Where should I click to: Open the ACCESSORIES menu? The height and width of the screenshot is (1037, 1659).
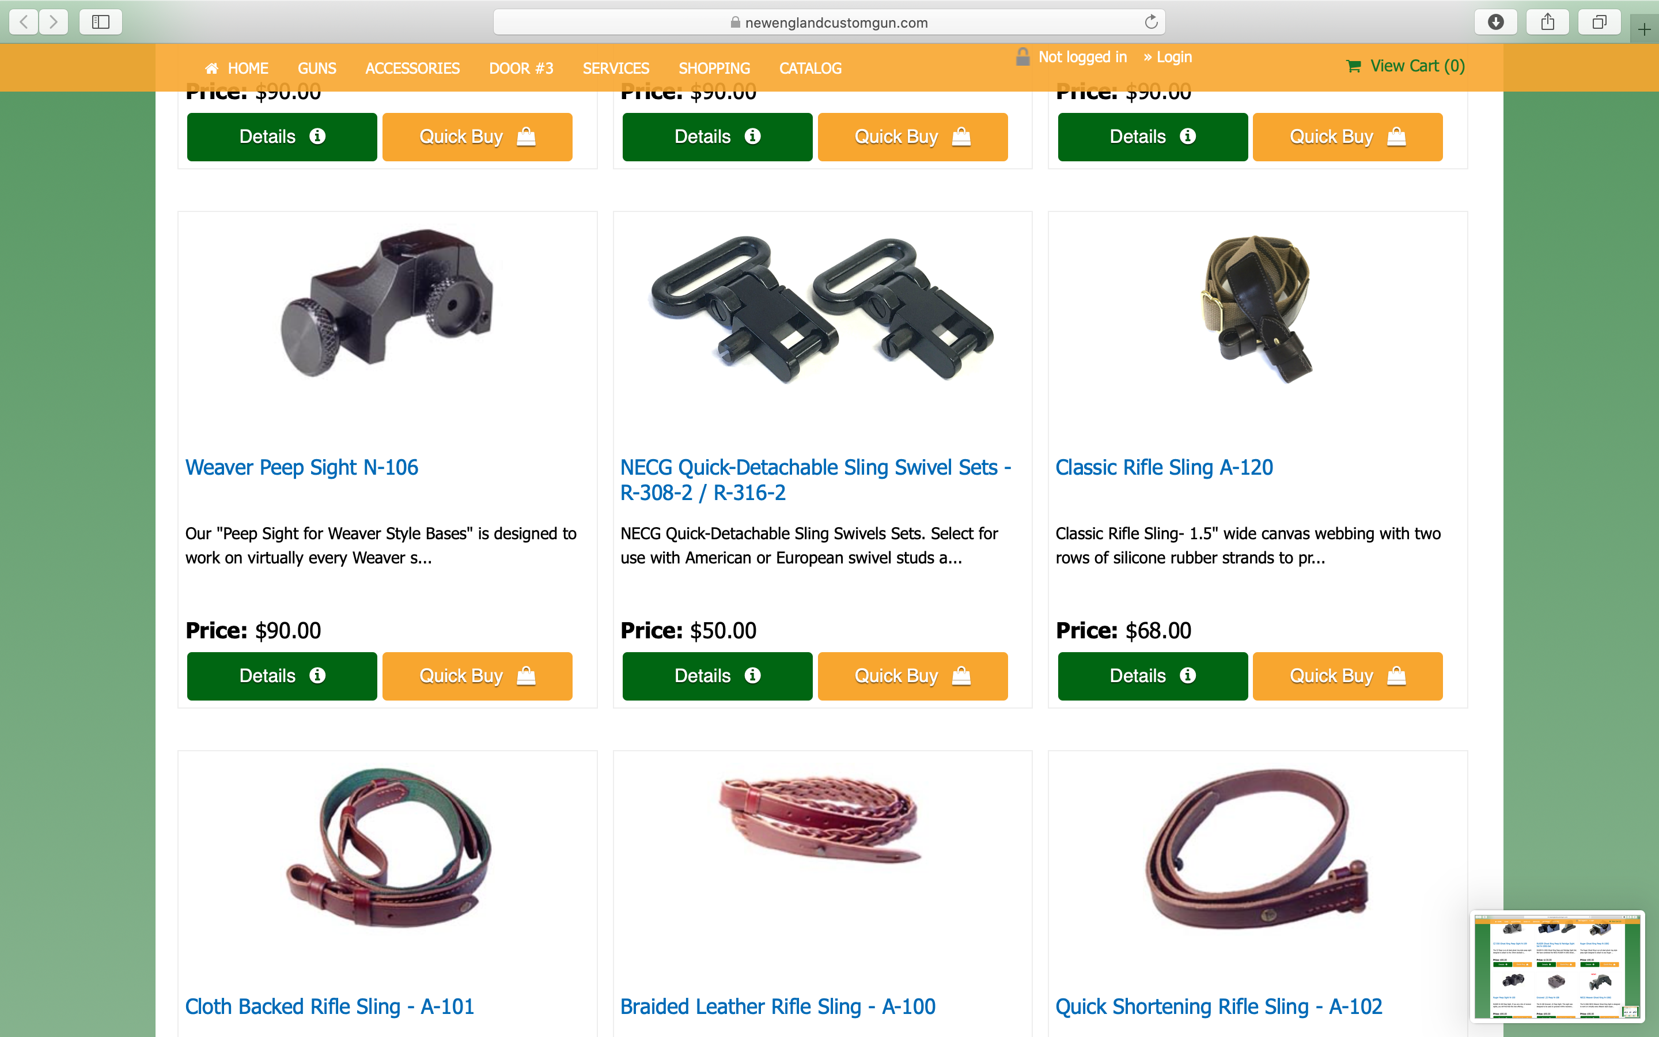(x=412, y=69)
